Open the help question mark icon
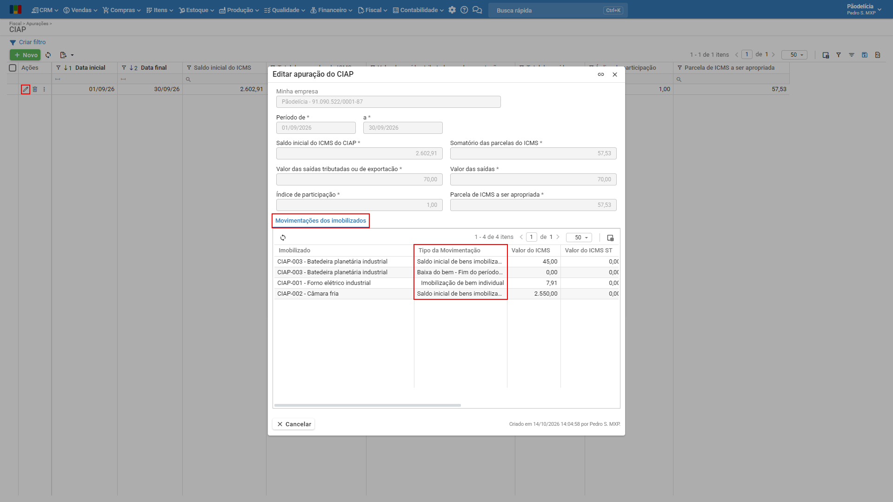The height and width of the screenshot is (502, 893). (464, 10)
